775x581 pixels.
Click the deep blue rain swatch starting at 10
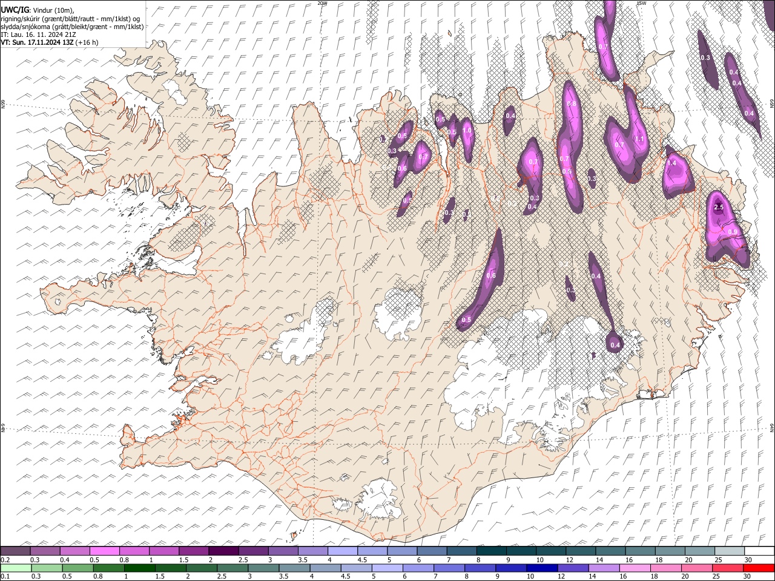(x=542, y=568)
